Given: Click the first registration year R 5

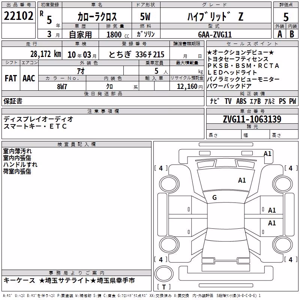Looking at the screenshot, I should (x=49, y=18).
